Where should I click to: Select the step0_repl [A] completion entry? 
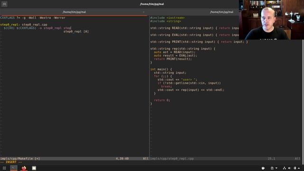[76, 31]
